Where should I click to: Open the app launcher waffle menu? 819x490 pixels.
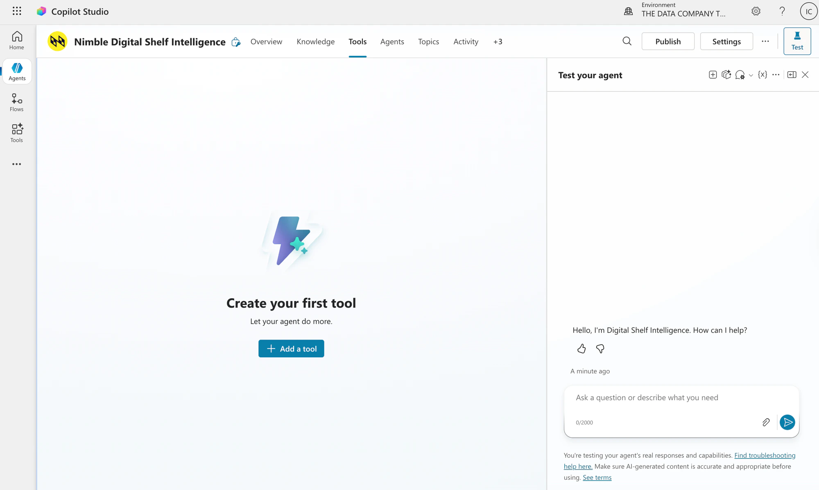tap(17, 11)
